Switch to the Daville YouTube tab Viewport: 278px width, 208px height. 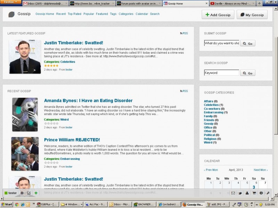coord(232,3)
